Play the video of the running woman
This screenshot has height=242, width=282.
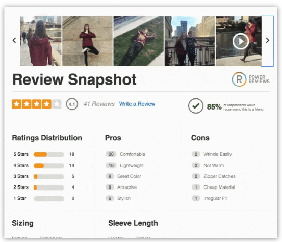pyautogui.click(x=241, y=41)
